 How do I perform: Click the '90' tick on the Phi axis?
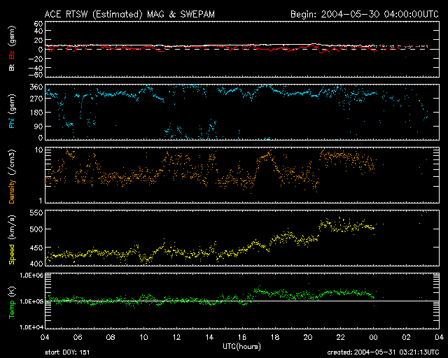tap(38, 126)
